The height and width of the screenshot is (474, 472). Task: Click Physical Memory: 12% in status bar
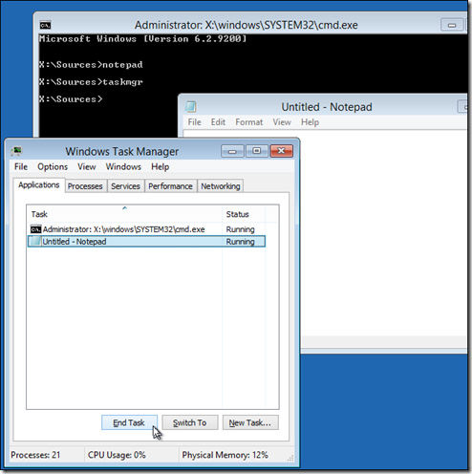pyautogui.click(x=225, y=455)
